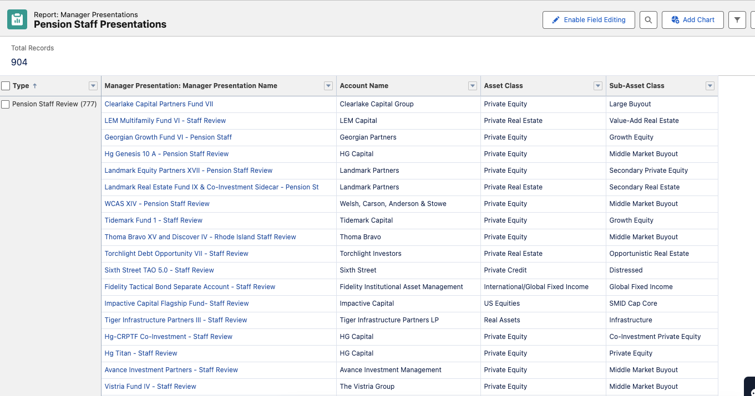Open Sixth Street TAO 5.0 Staff Review
Viewport: 755px width, 396px height.
pyautogui.click(x=159, y=270)
